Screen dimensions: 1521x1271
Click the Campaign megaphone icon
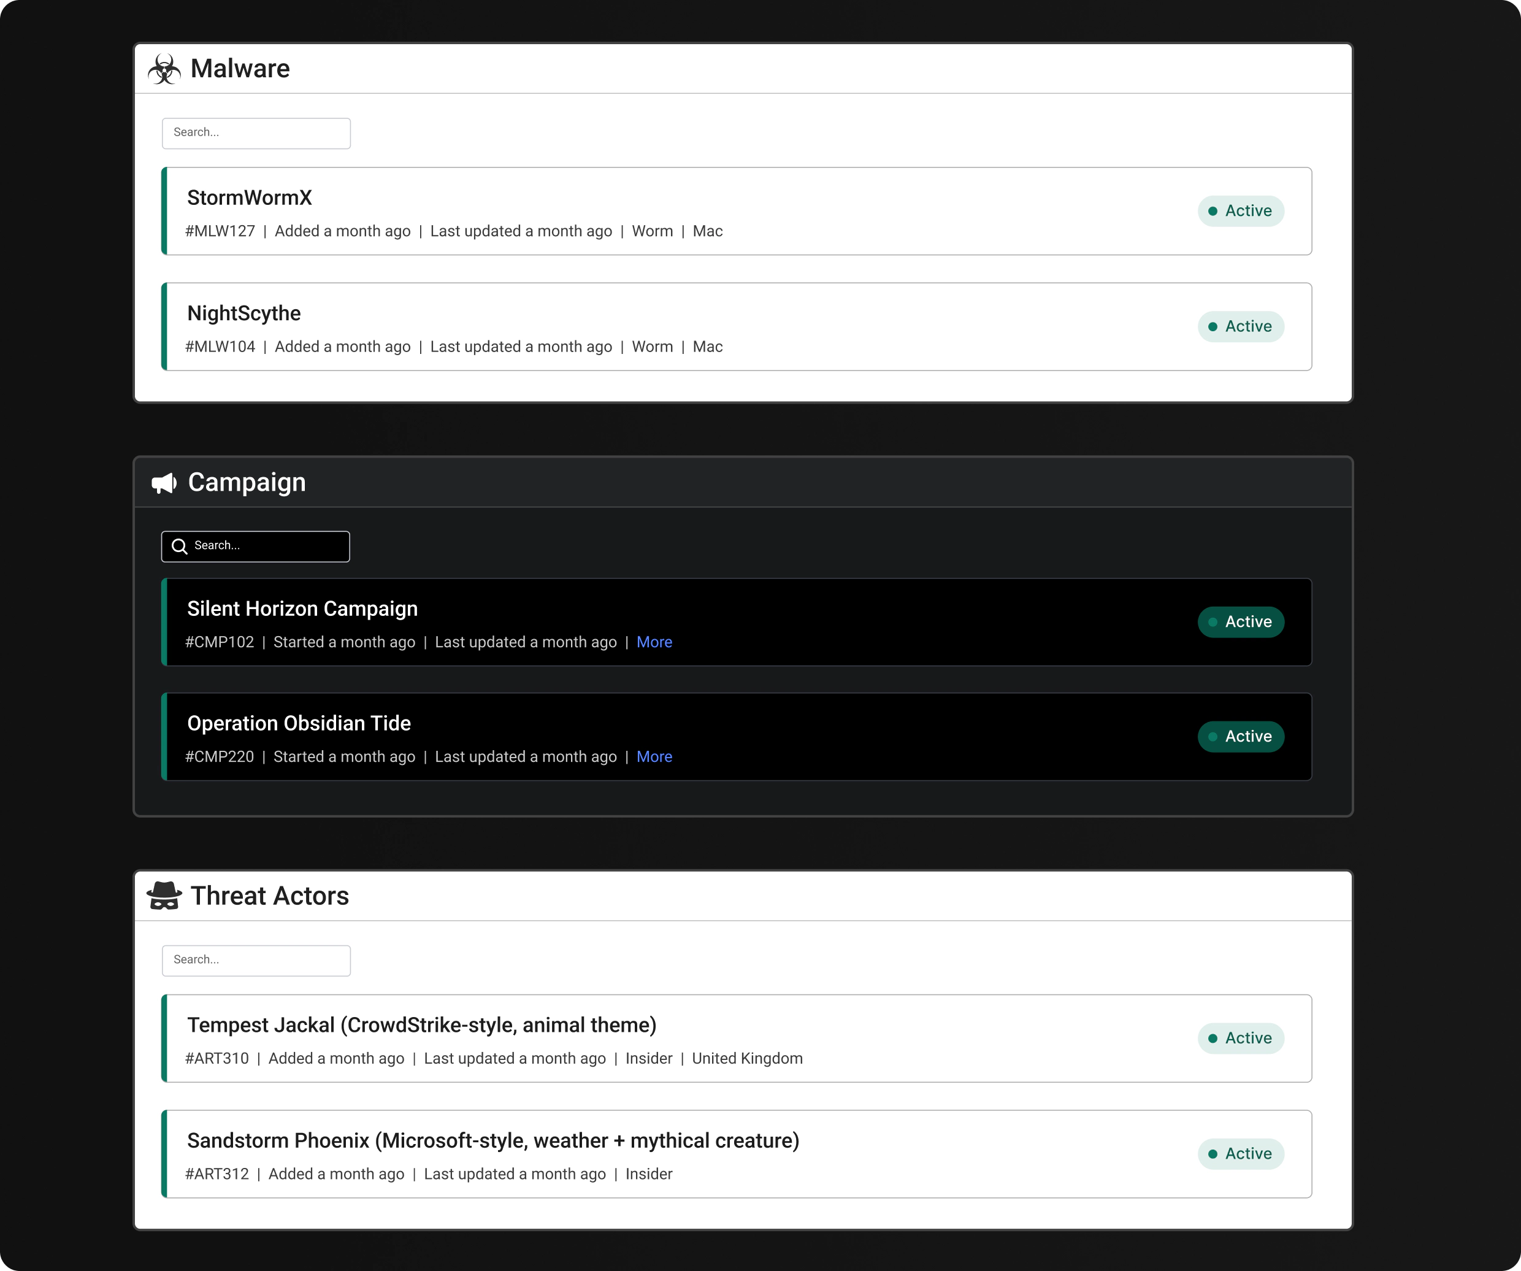(164, 483)
